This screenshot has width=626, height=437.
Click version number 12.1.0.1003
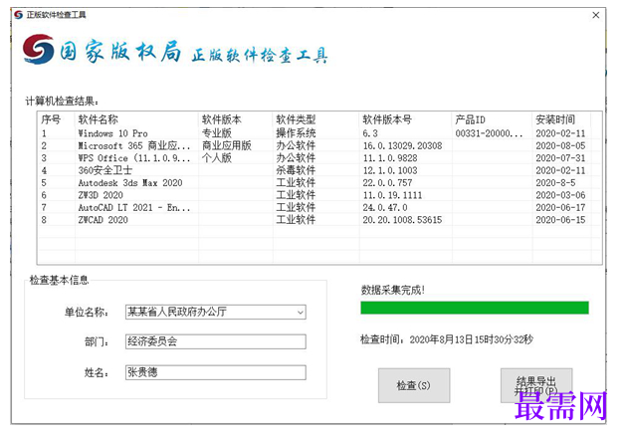(x=390, y=170)
